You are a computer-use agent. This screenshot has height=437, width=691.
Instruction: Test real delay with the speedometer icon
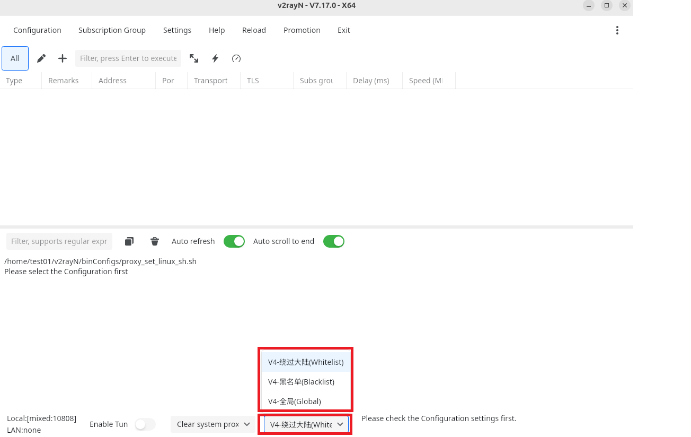[236, 58]
